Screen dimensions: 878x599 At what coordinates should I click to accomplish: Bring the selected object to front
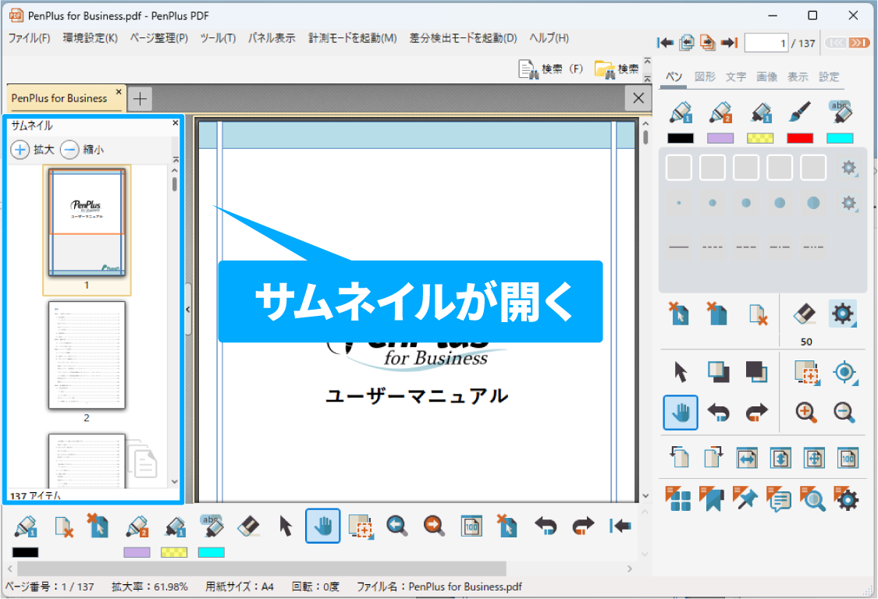(719, 372)
